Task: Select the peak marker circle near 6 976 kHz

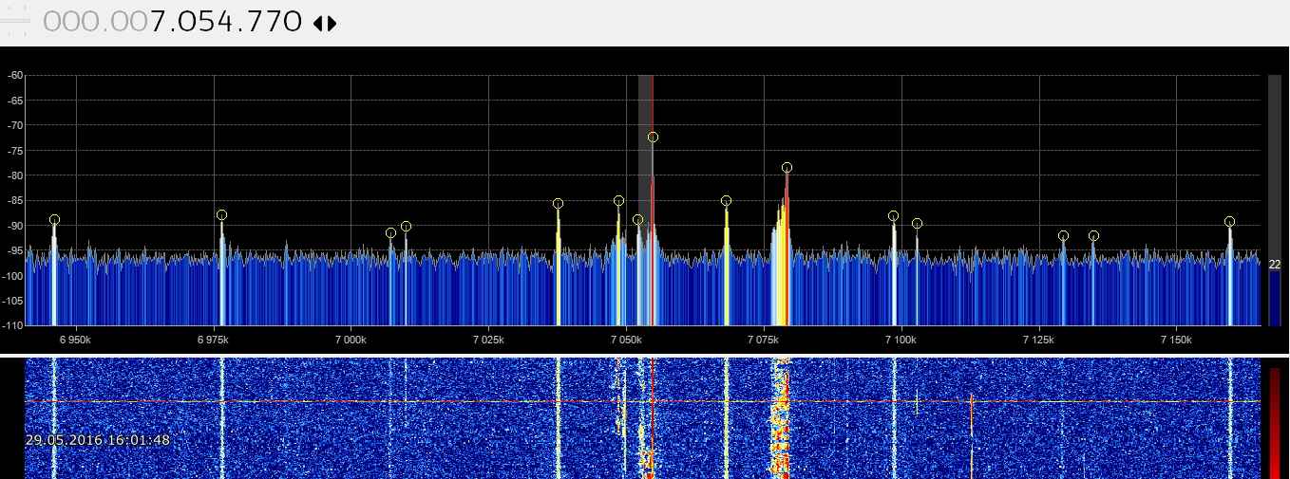Action: (x=221, y=215)
